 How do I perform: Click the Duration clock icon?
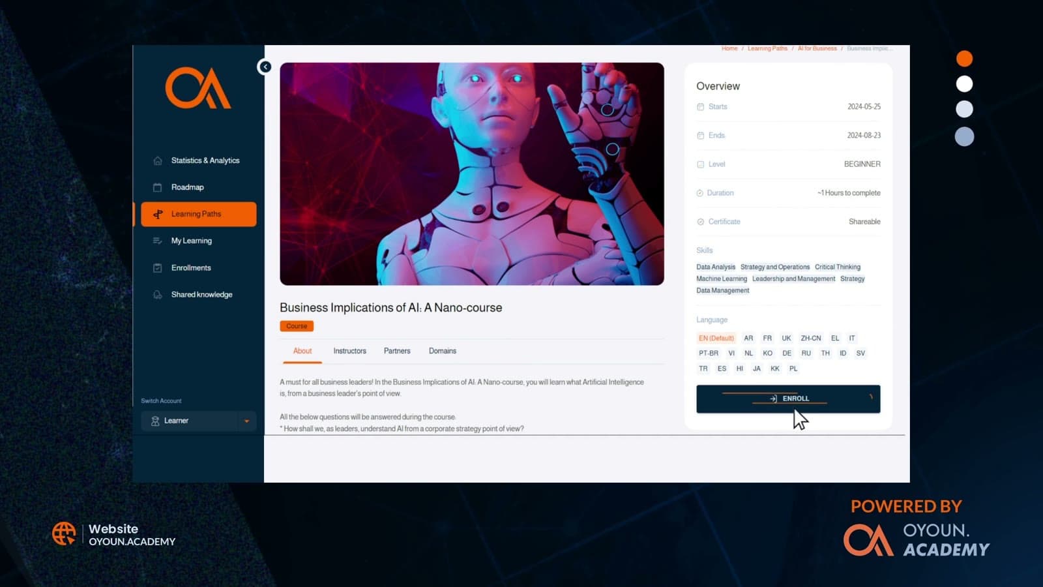pyautogui.click(x=699, y=193)
